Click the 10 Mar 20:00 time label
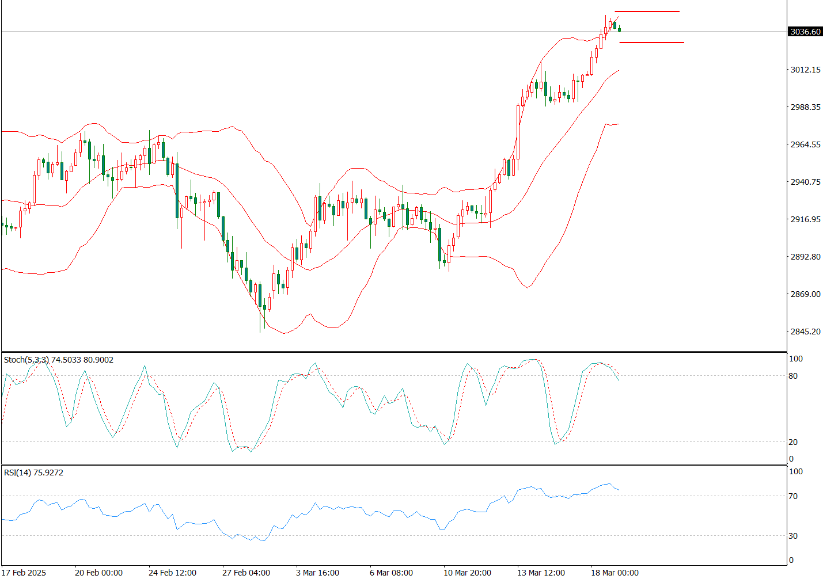 (467, 572)
